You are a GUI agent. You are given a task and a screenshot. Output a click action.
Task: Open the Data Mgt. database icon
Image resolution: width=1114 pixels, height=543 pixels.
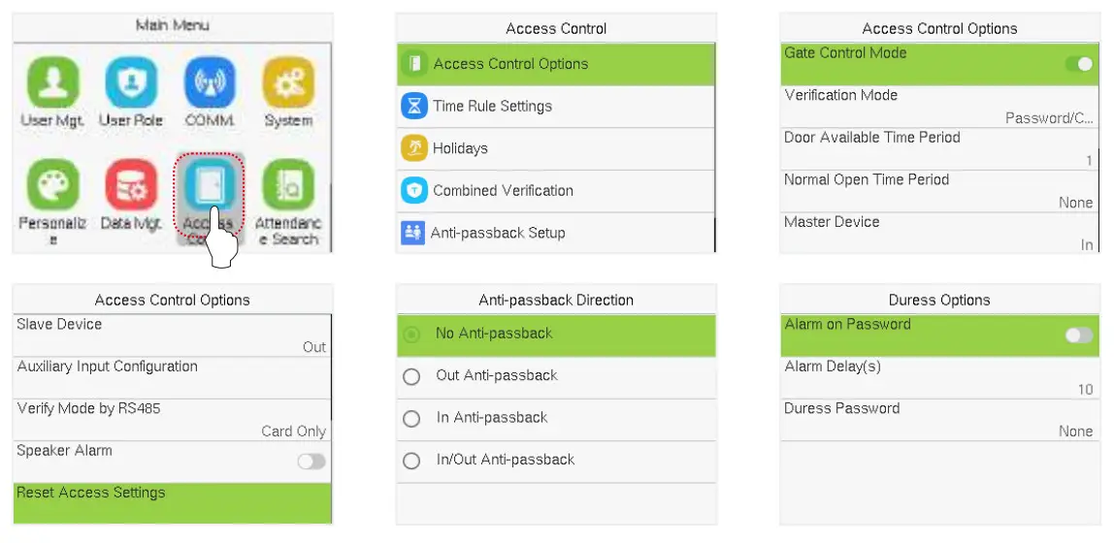[x=131, y=185]
